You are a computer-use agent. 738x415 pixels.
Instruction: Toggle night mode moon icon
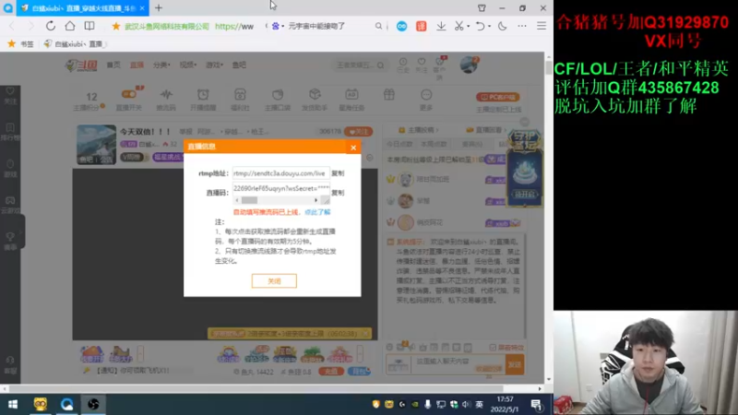tap(503, 27)
